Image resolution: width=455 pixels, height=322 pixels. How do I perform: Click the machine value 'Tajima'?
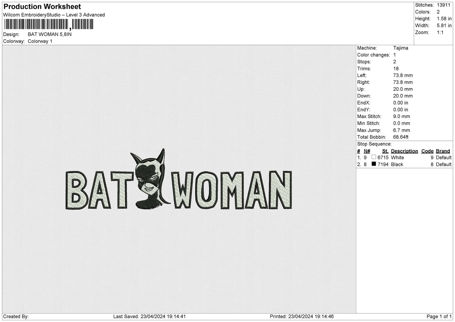coord(401,48)
